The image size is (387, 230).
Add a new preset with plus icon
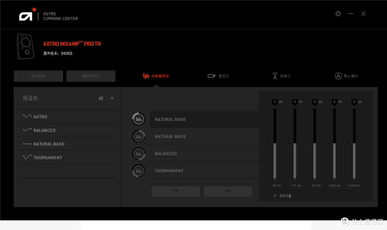coord(112,99)
